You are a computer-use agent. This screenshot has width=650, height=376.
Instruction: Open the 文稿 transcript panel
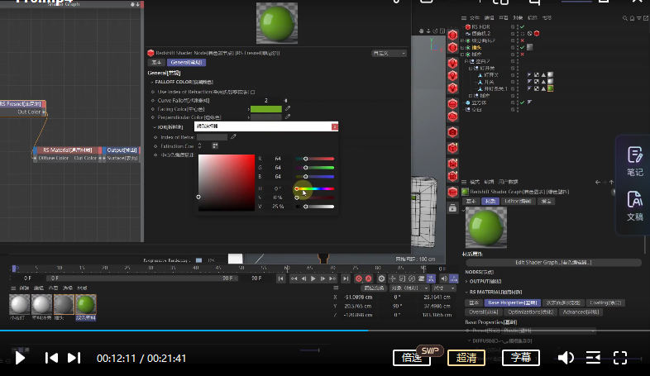[634, 205]
